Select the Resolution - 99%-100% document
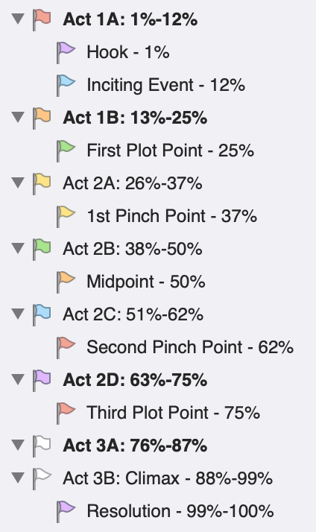Screen dimensions: 316x532 click(180, 511)
